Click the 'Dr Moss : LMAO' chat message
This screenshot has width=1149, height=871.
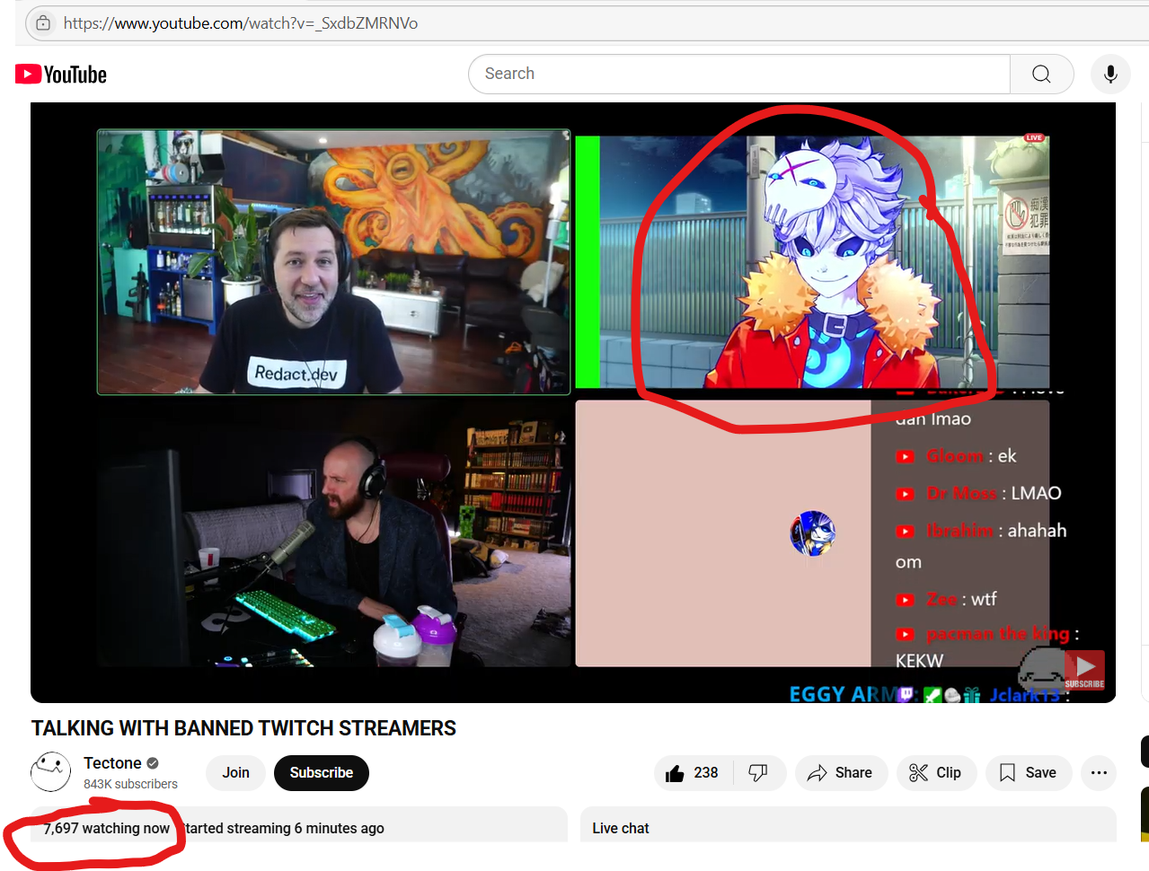tap(979, 493)
